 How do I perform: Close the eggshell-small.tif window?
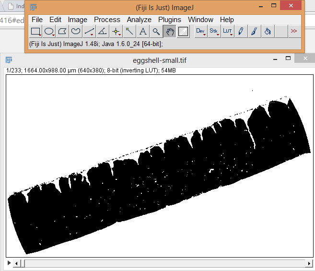point(305,59)
